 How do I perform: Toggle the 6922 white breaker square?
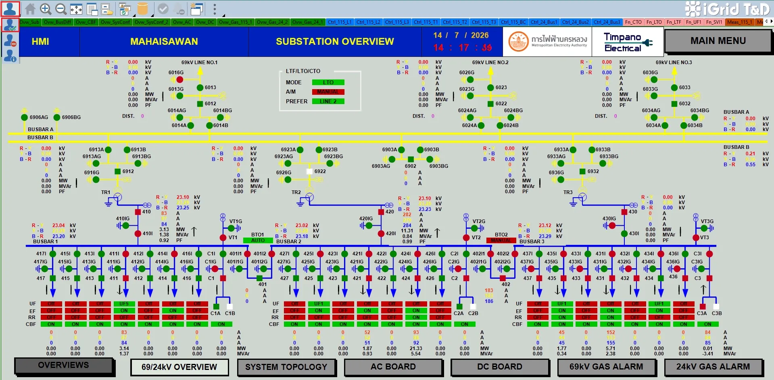309,171
